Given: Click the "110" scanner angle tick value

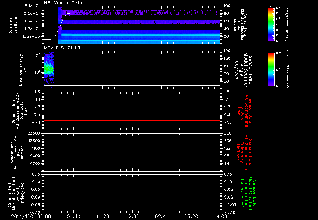Looking at the screenshot, I should (227, 66).
